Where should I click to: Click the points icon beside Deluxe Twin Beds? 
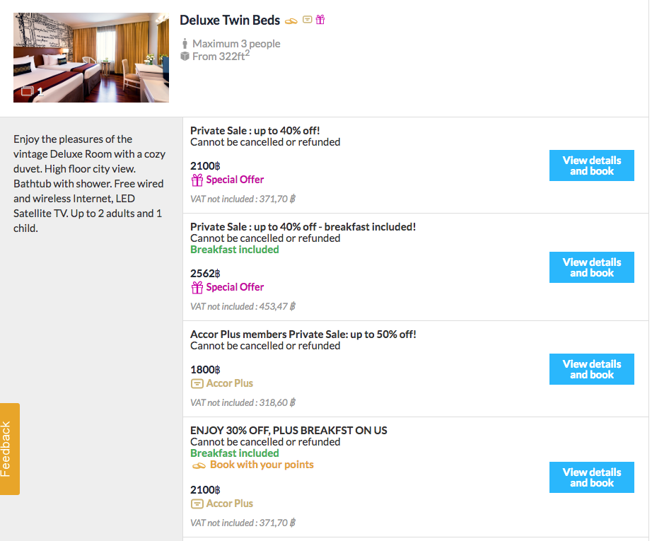coord(291,21)
